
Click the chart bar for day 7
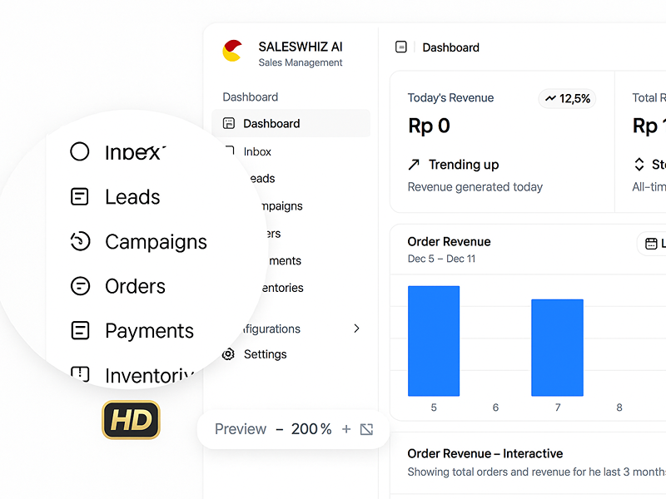point(557,348)
